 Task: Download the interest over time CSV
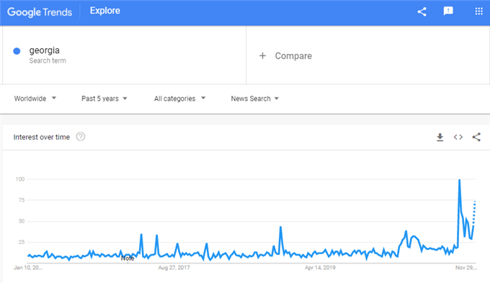coord(440,137)
